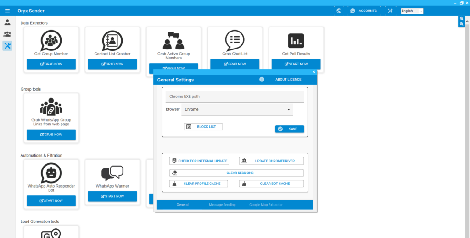Select the single-person sidebar icon
This screenshot has height=238, width=470.
pyautogui.click(x=7, y=22)
